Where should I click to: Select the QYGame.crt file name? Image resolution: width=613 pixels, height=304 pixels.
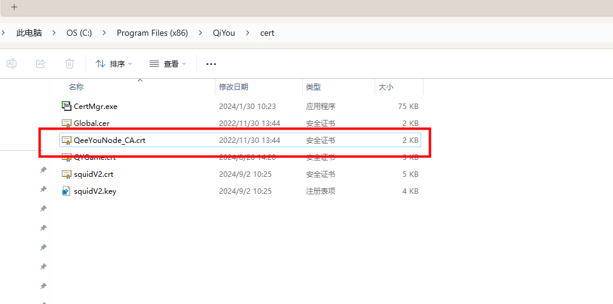[x=94, y=157]
